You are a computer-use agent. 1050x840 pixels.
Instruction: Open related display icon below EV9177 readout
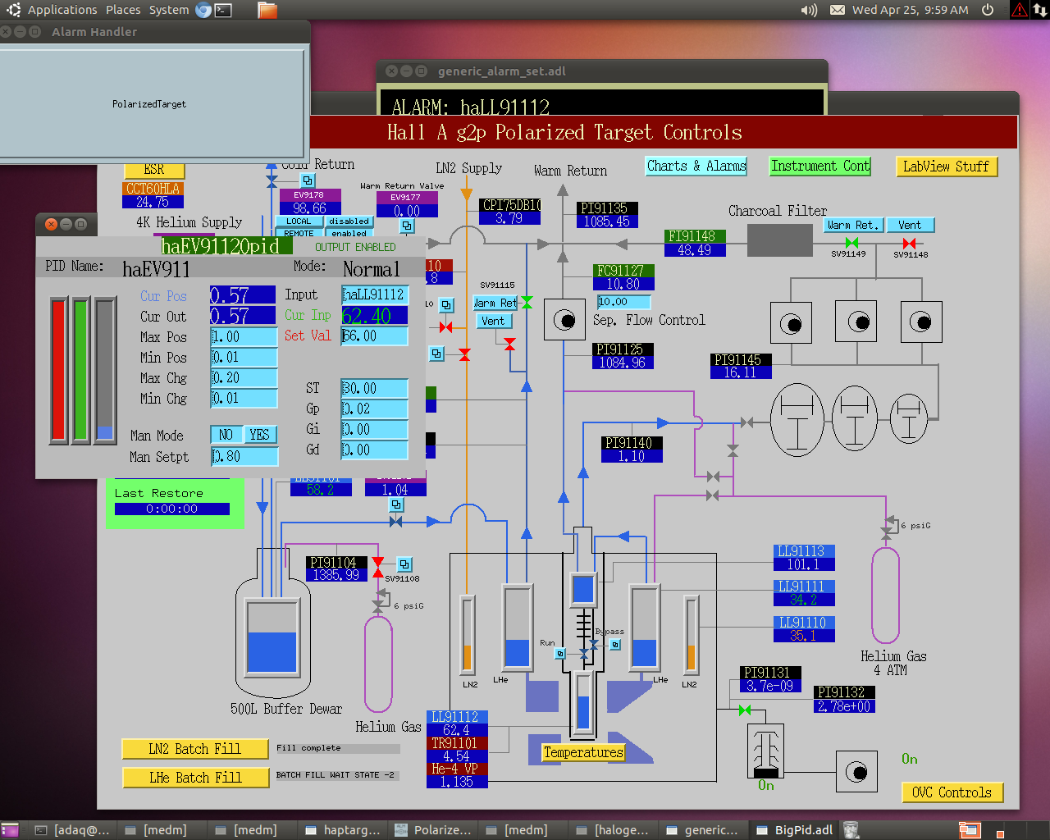[408, 226]
